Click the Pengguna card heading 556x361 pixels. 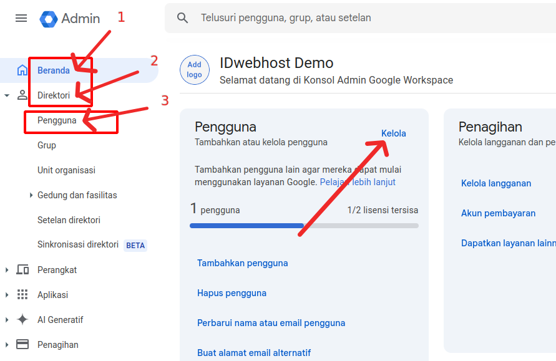225,127
